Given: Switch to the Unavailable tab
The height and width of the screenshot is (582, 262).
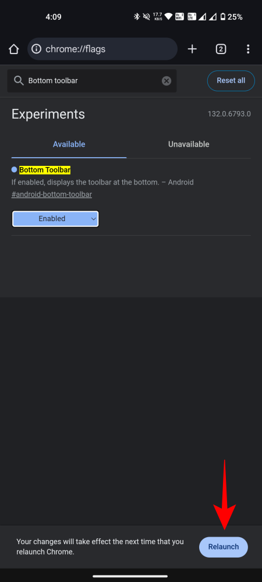Looking at the screenshot, I should [189, 144].
